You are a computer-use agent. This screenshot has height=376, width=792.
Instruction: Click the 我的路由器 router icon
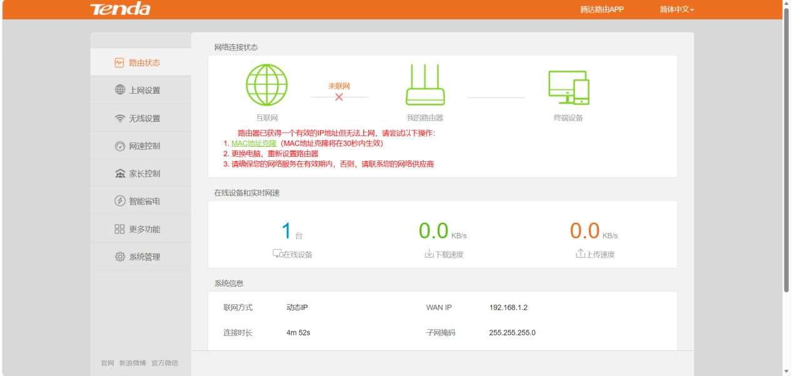425,85
